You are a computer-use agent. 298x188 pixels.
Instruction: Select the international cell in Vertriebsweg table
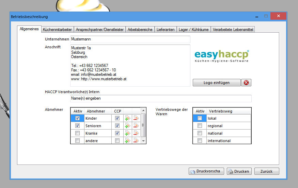point(229,140)
